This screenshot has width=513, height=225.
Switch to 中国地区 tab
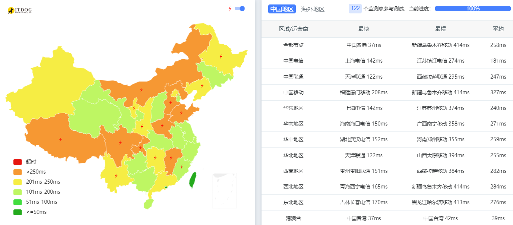coord(282,9)
